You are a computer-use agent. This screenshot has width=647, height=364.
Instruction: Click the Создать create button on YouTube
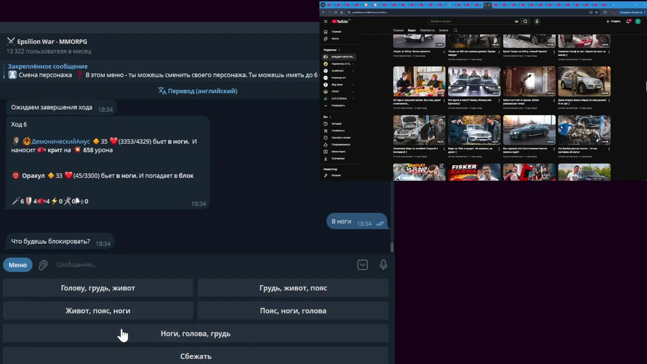(x=613, y=21)
